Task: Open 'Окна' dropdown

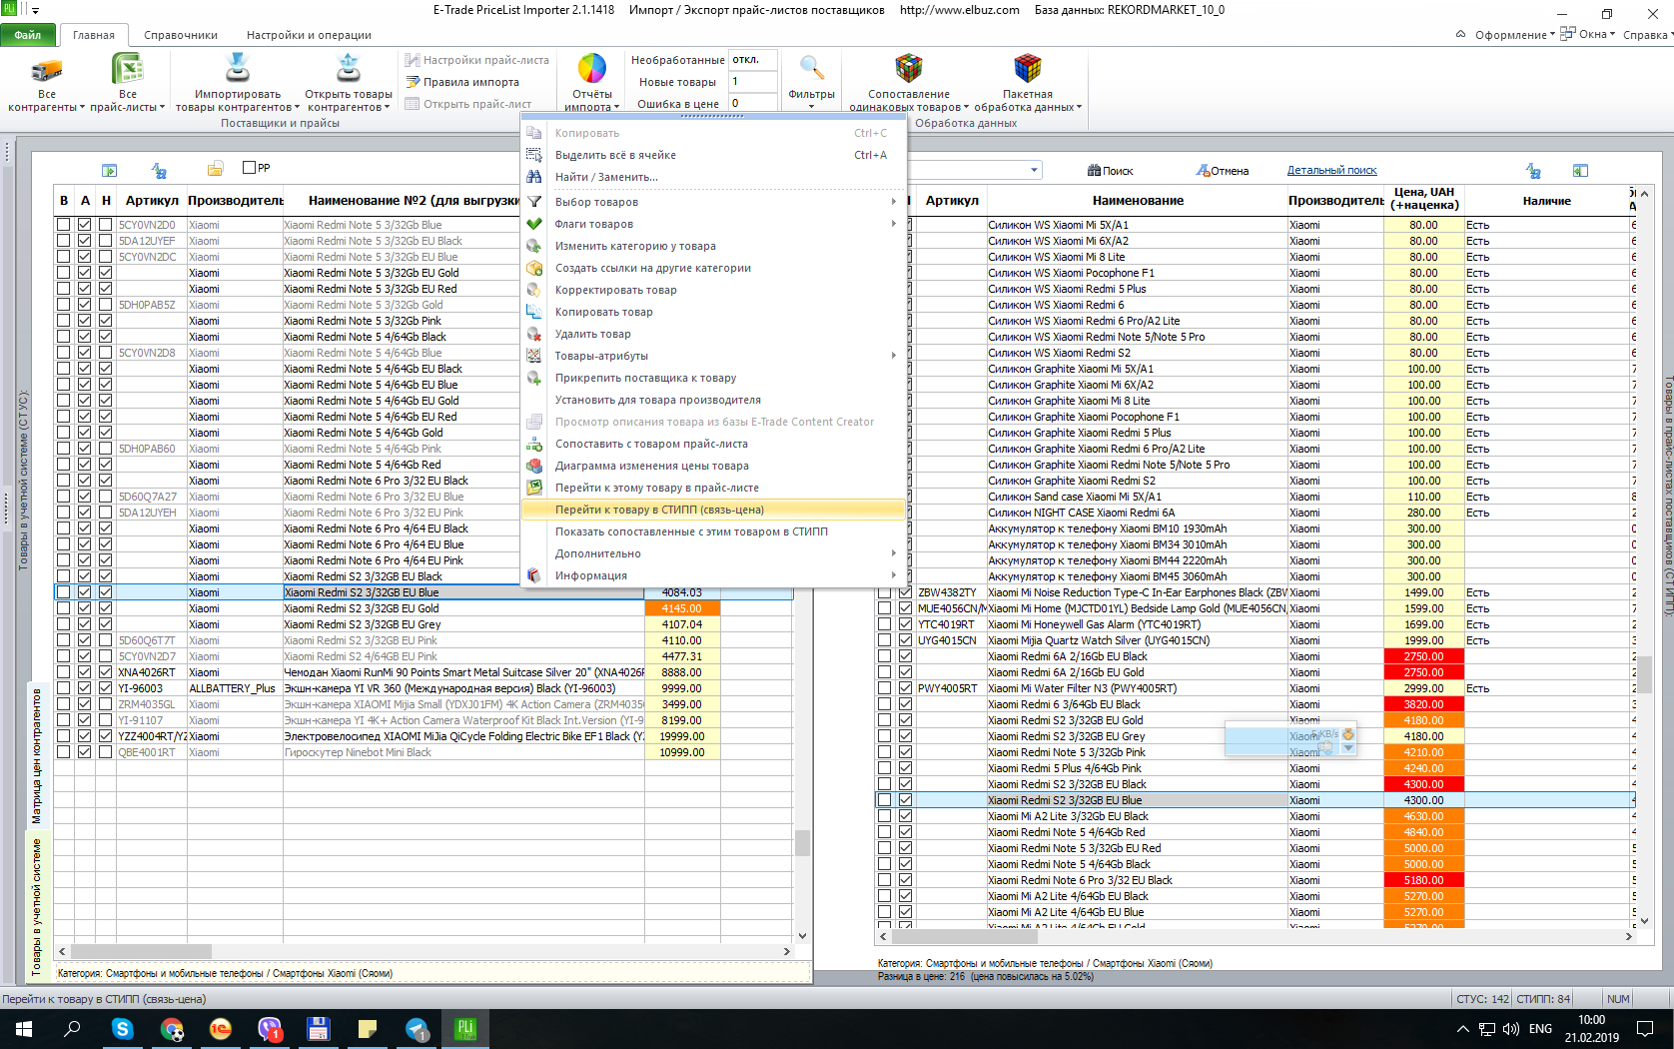Action: tap(1588, 34)
